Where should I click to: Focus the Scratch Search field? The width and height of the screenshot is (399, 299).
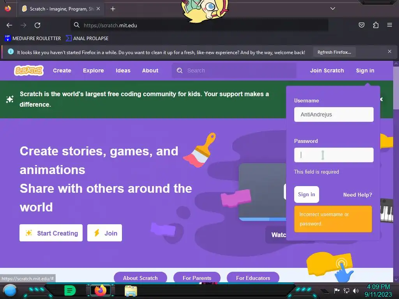pyautogui.click(x=234, y=70)
